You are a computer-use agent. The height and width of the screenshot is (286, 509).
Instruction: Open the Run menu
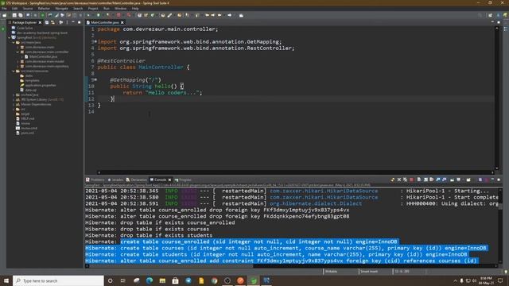click(107, 9)
